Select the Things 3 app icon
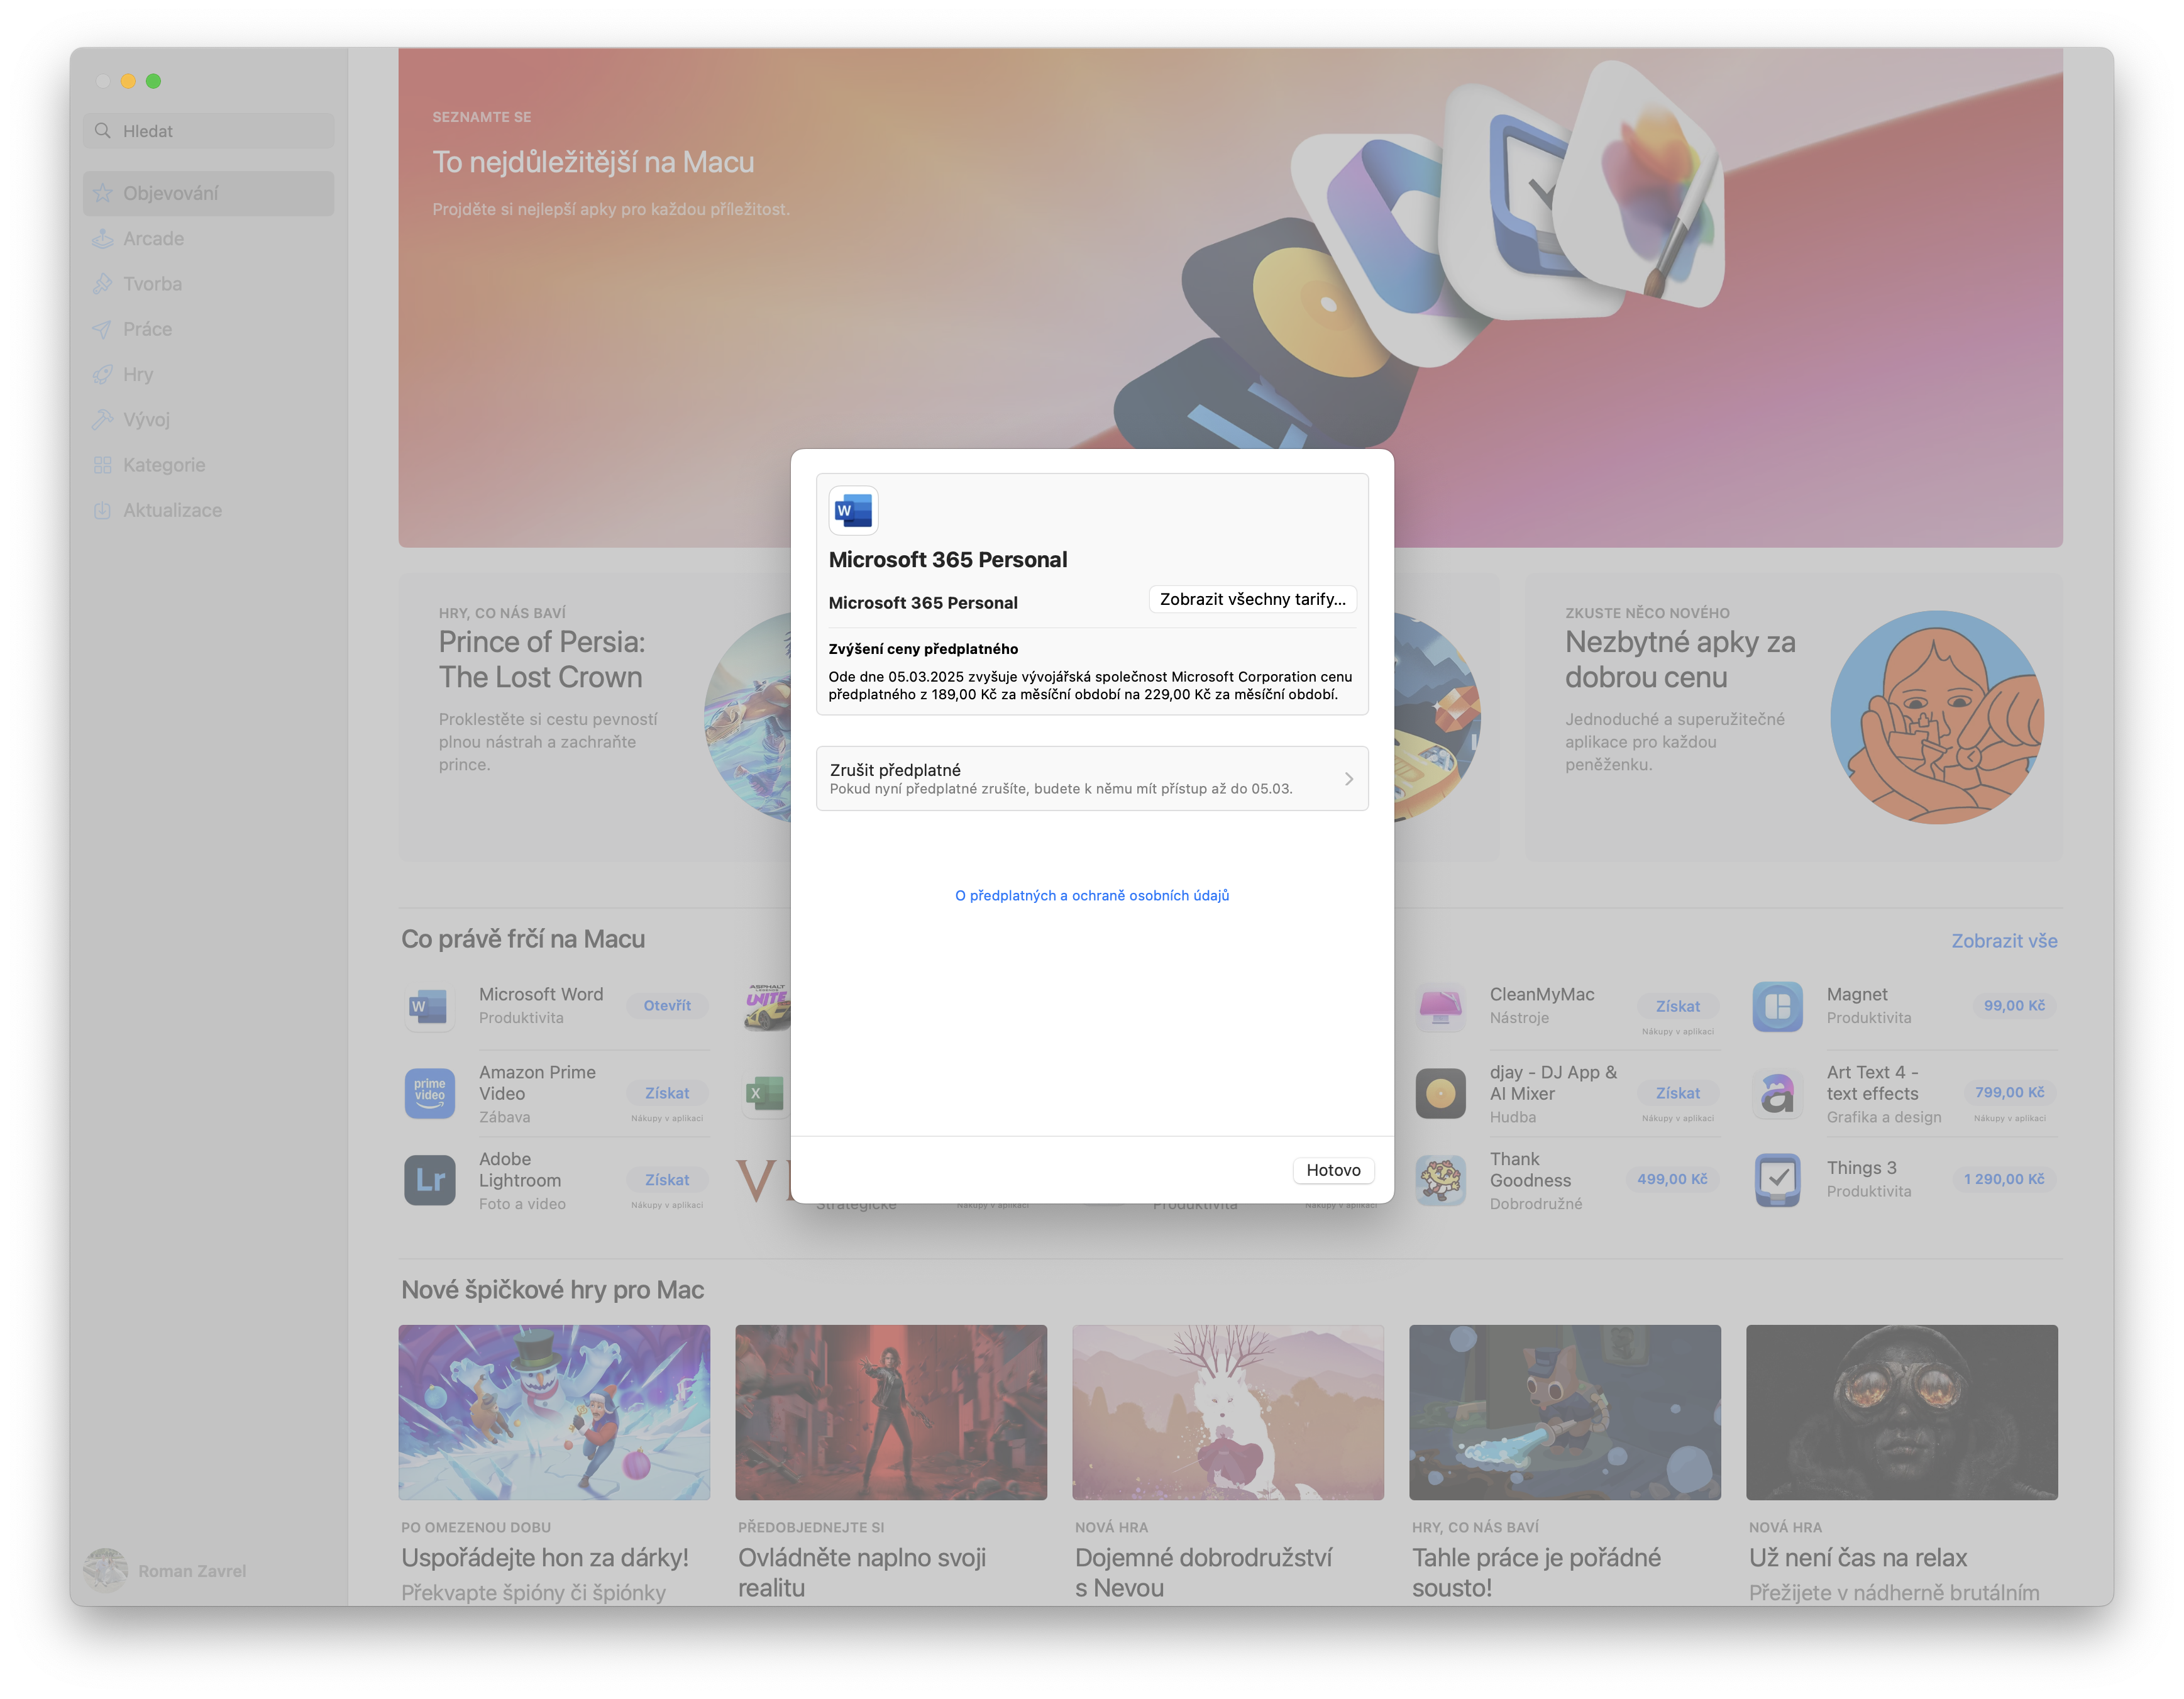Image resolution: width=2184 pixels, height=1699 pixels. [1777, 1180]
